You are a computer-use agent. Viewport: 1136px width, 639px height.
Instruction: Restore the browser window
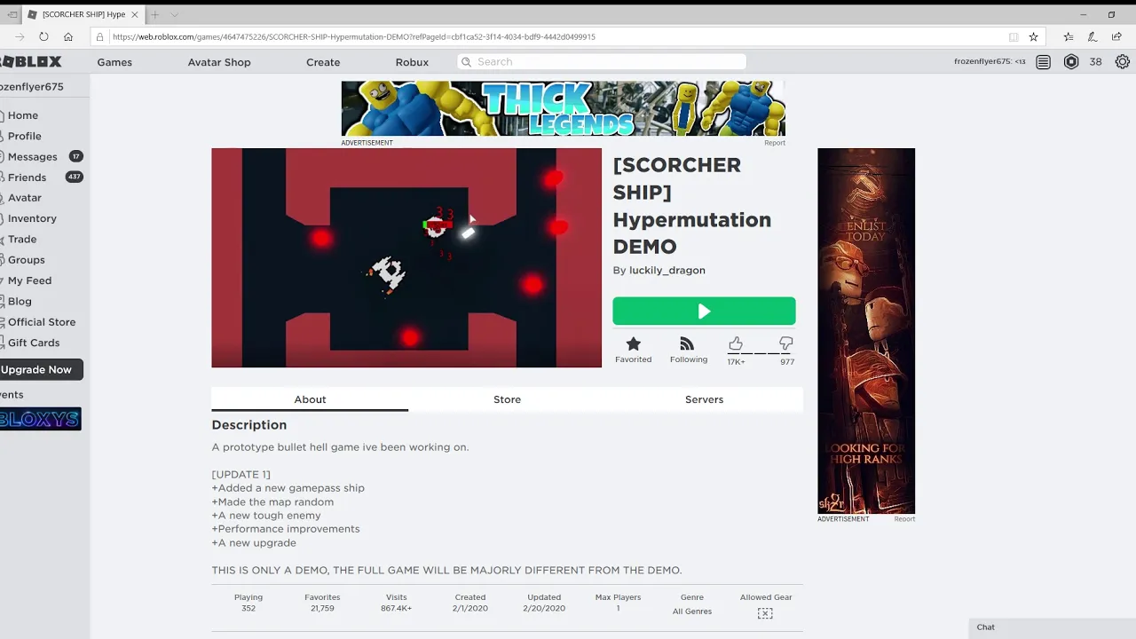pyautogui.click(x=1111, y=14)
